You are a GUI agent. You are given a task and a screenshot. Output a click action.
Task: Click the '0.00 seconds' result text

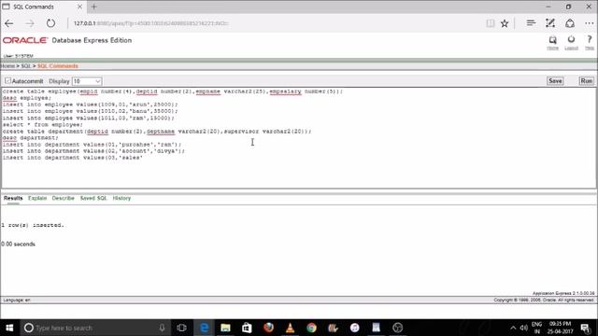tap(18, 244)
